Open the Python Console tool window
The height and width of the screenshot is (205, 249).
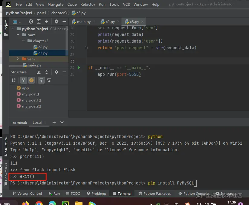coord(194,194)
